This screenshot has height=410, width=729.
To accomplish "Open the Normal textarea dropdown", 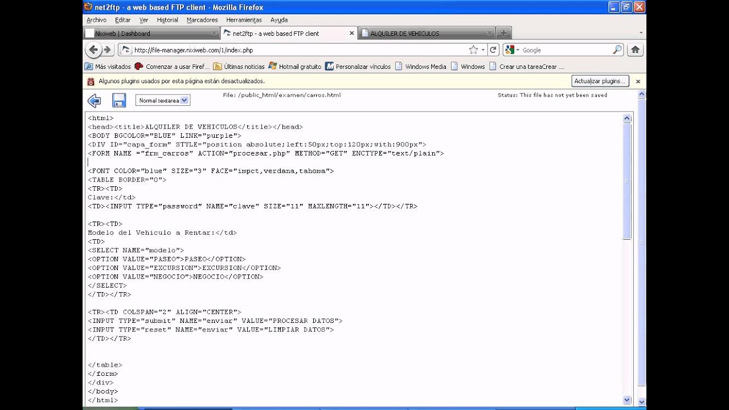I will (163, 100).
